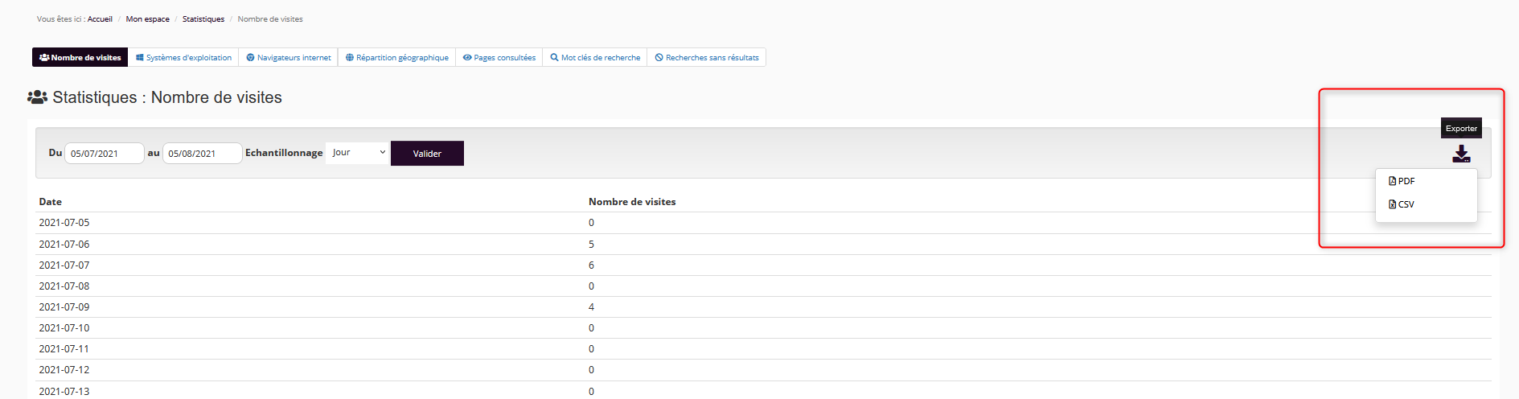1519x399 pixels.
Task: Open the Nombre de visites tab
Action: [x=80, y=58]
